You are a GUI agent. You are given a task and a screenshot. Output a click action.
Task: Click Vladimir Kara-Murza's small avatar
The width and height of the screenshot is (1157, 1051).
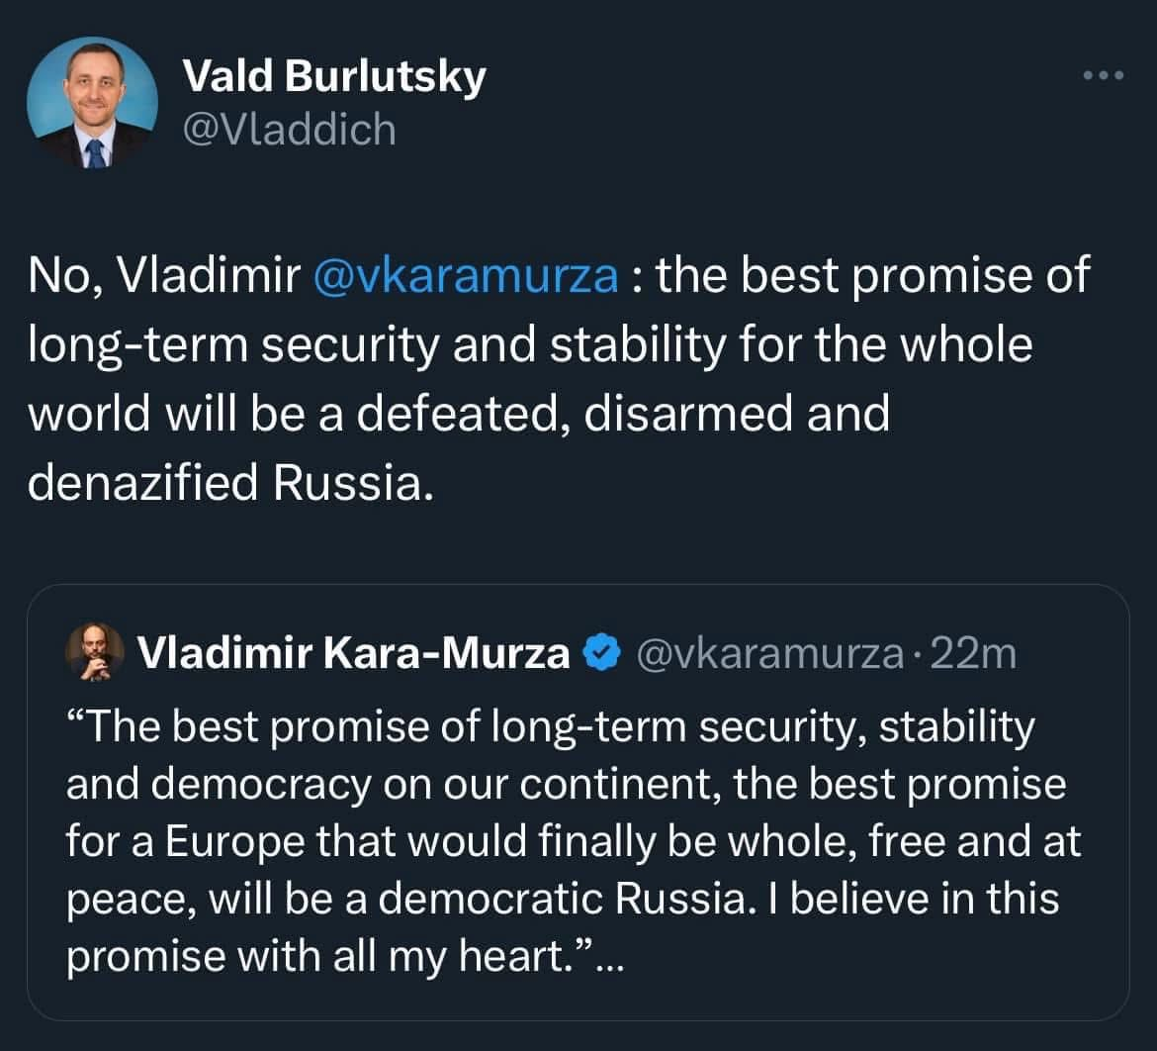pyautogui.click(x=95, y=653)
